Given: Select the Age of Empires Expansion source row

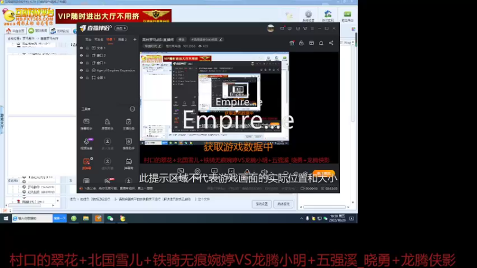Looking at the screenshot, I should (x=108, y=70).
